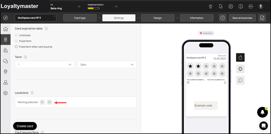
Task: Show the Android preview
Action: click(240, 69)
